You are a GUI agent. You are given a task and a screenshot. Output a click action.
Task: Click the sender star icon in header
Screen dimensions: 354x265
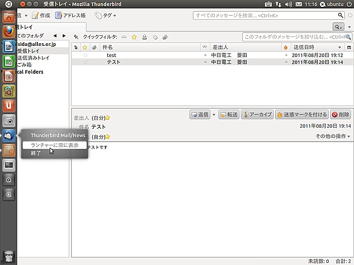pos(108,118)
